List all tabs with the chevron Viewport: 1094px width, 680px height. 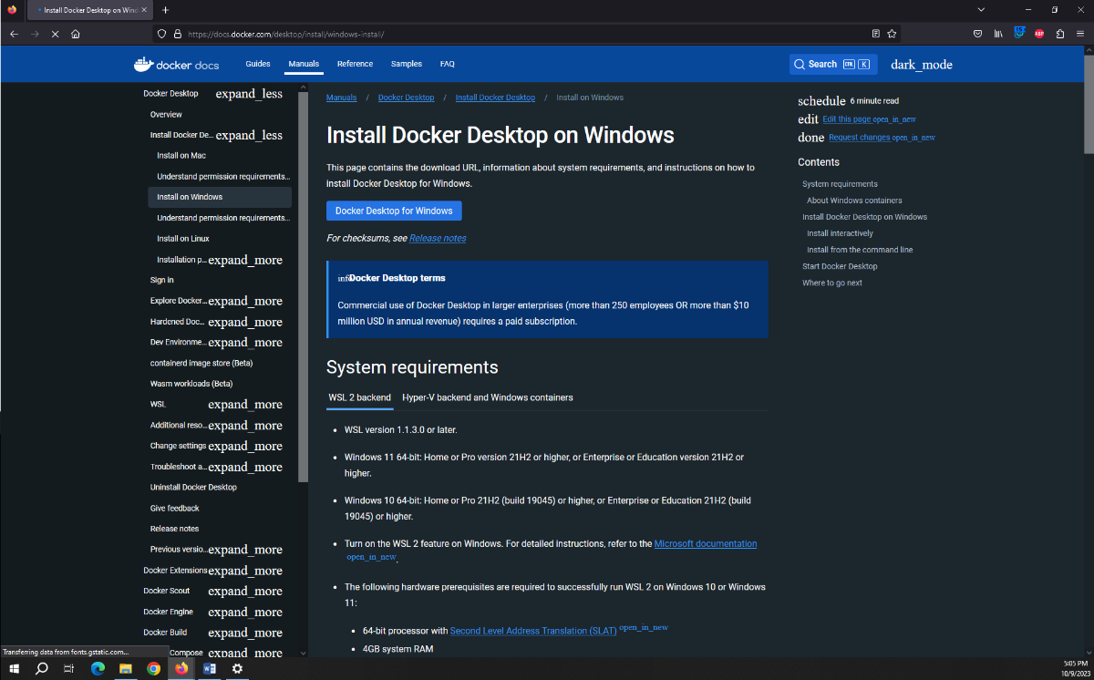981,9
